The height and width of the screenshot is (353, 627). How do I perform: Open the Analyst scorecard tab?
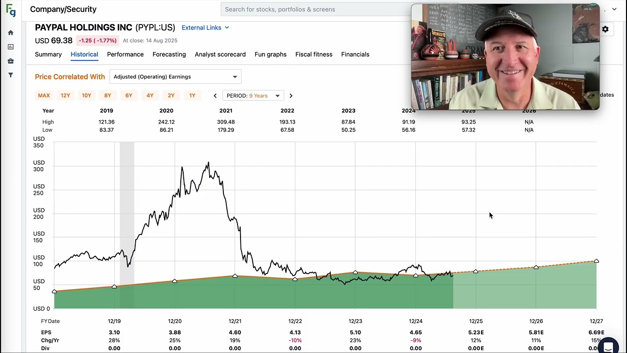[220, 54]
